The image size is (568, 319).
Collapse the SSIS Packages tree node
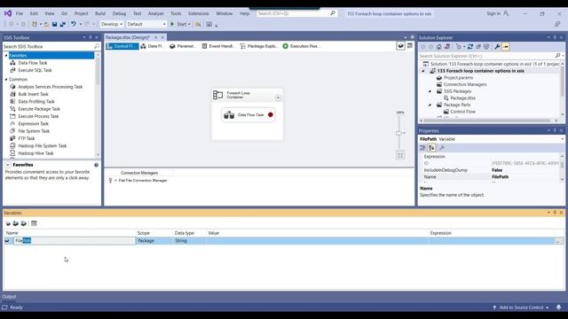click(x=430, y=91)
